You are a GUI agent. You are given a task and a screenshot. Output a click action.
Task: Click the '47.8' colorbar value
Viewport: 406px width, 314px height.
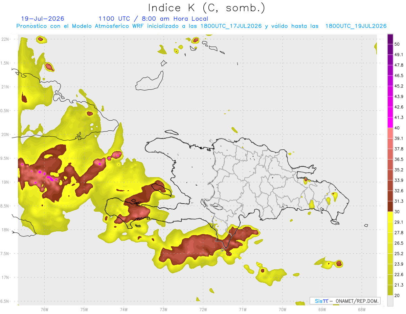pyautogui.click(x=399, y=65)
